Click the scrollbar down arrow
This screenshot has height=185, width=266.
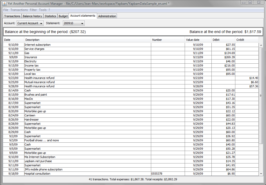point(261,174)
